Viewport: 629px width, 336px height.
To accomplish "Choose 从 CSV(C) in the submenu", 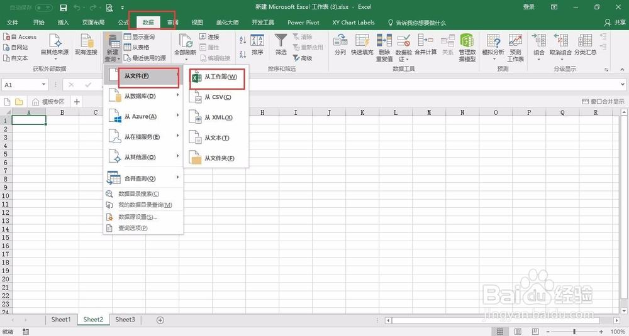I will [216, 97].
